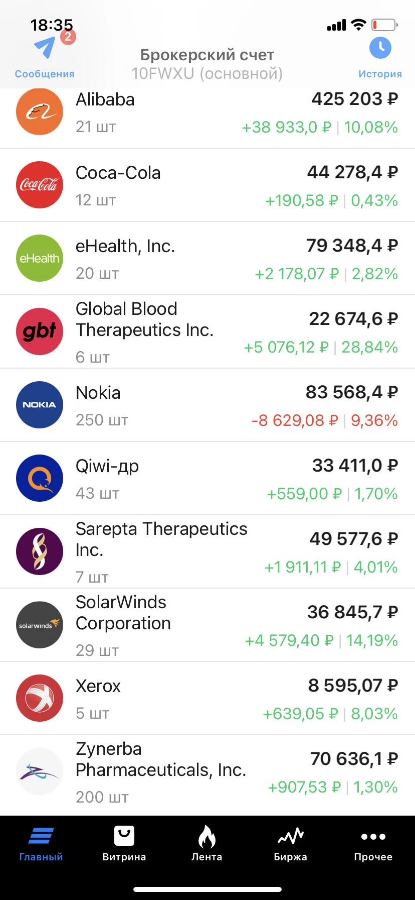Open the Биржа tab
Viewport: 415px width, 900px height.
(290, 844)
